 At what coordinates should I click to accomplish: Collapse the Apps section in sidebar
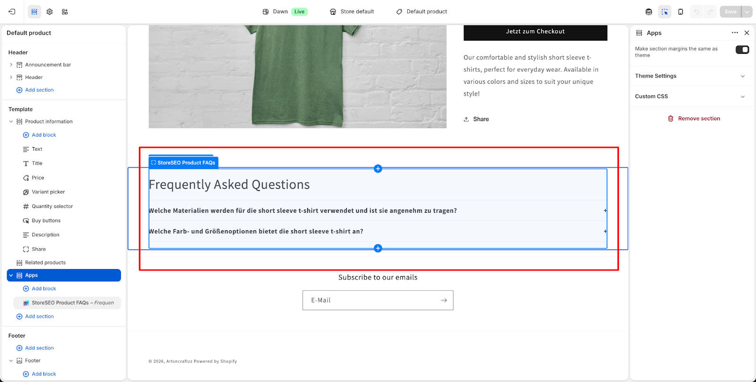coord(11,275)
